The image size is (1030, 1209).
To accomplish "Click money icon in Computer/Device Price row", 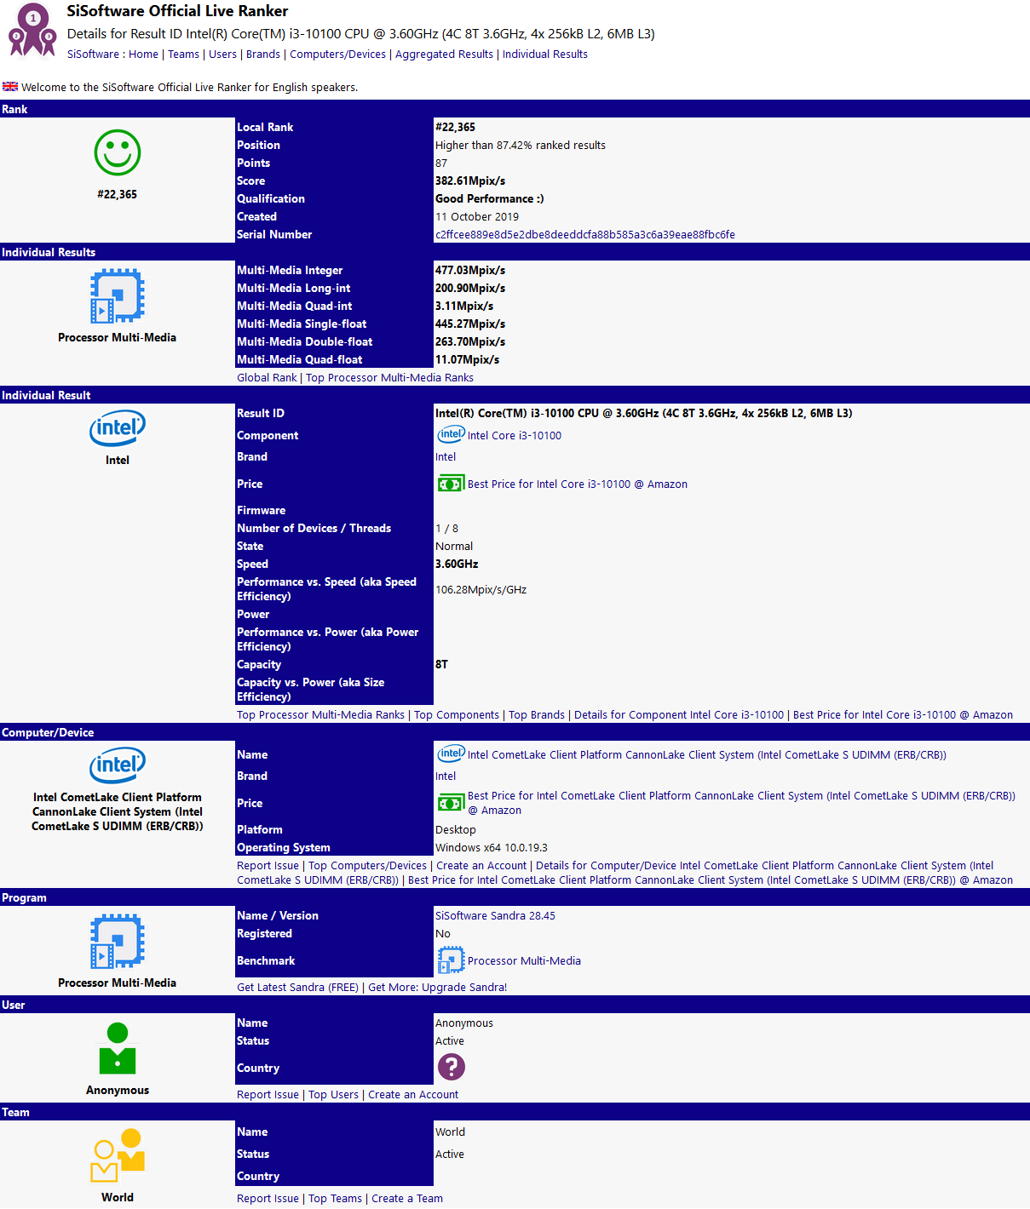I will [451, 803].
